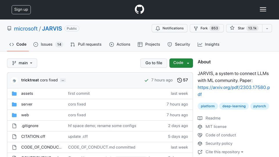Viewport: 279px width, 157px height.
Task: Click the GitHub Octocat logo
Action: click(139, 9)
